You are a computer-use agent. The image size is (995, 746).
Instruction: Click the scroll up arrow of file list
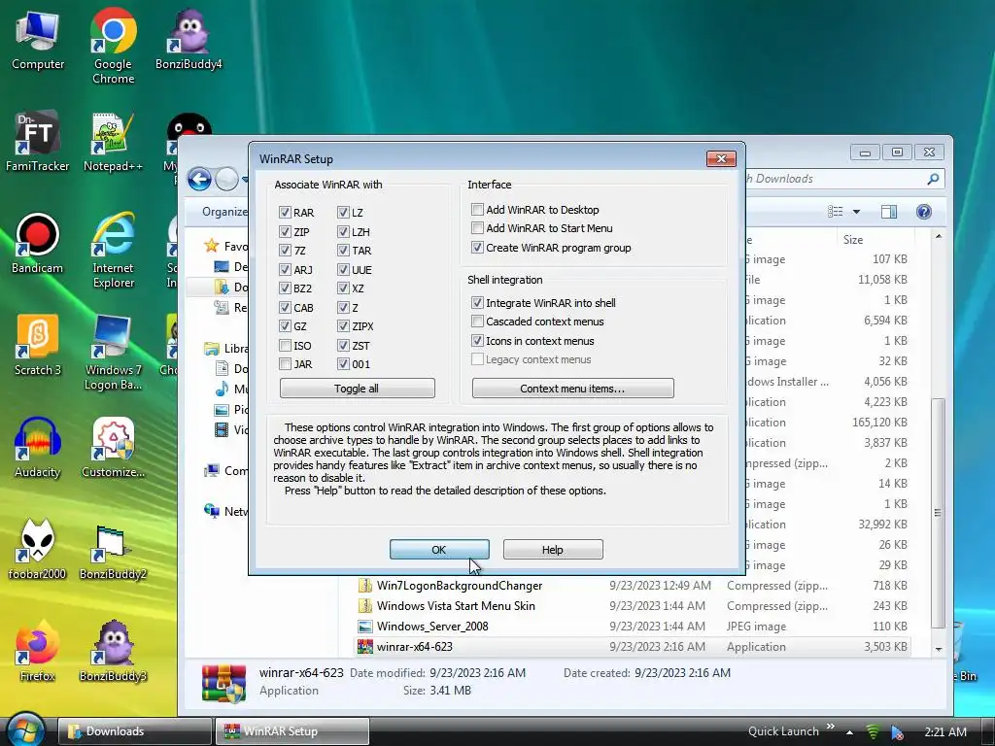(x=939, y=237)
